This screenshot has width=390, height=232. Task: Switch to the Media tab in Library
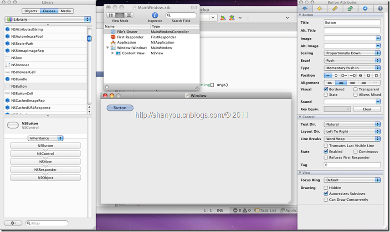66,11
